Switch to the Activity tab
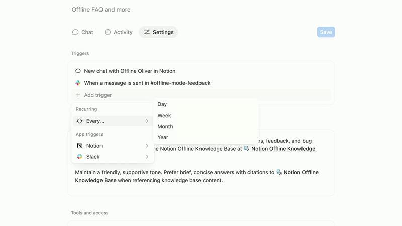The height and width of the screenshot is (226, 402). pyautogui.click(x=119, y=32)
